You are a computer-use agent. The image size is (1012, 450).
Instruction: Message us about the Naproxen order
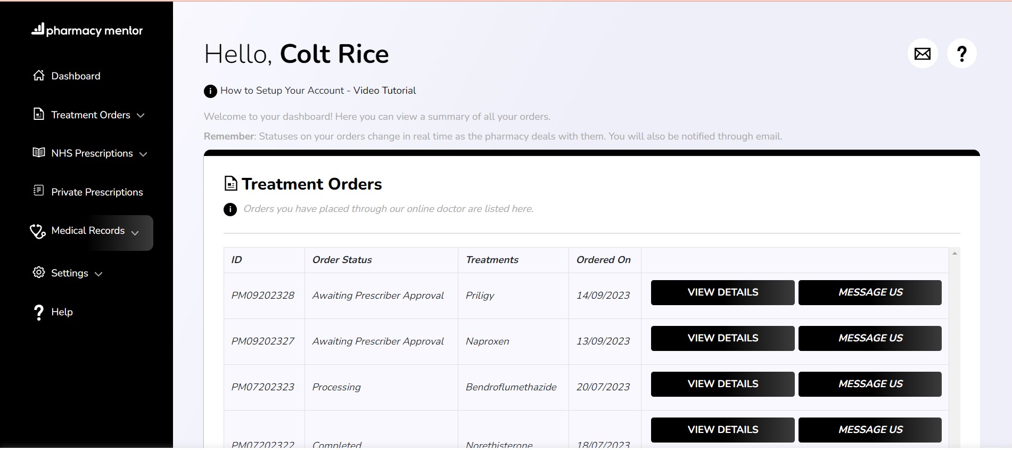(870, 338)
